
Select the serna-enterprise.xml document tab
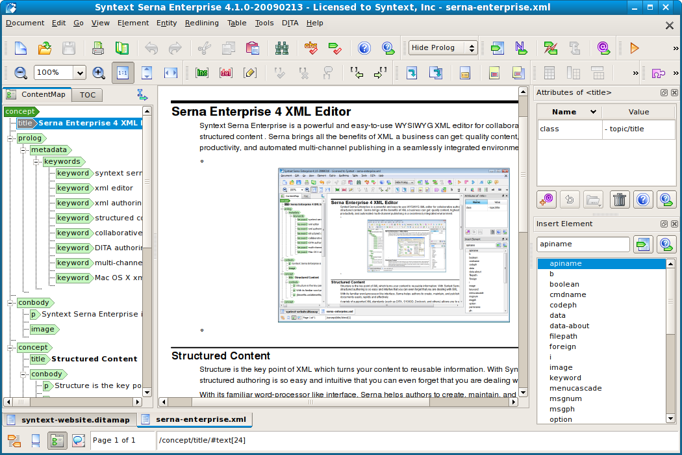coord(196,419)
